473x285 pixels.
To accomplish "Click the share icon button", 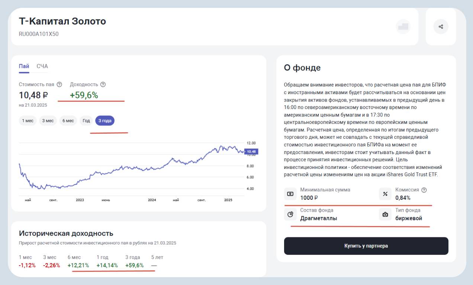I will click(441, 27).
